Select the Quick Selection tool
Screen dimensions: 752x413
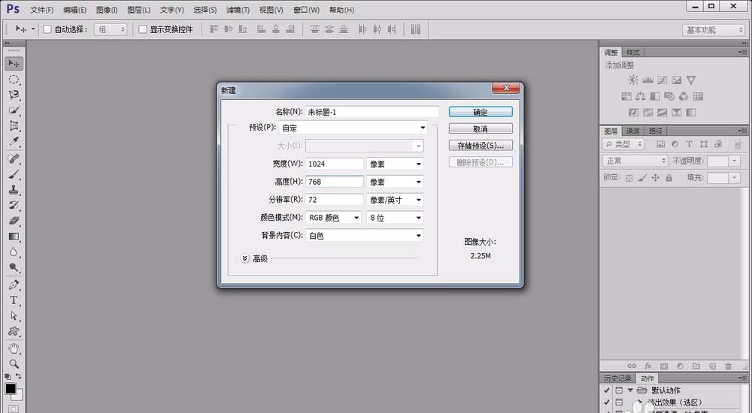[14, 110]
